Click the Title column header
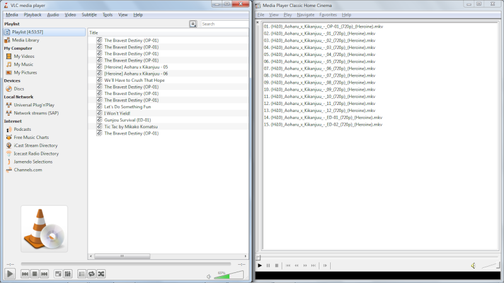Screen dimensions: 504x283 click(x=168, y=33)
